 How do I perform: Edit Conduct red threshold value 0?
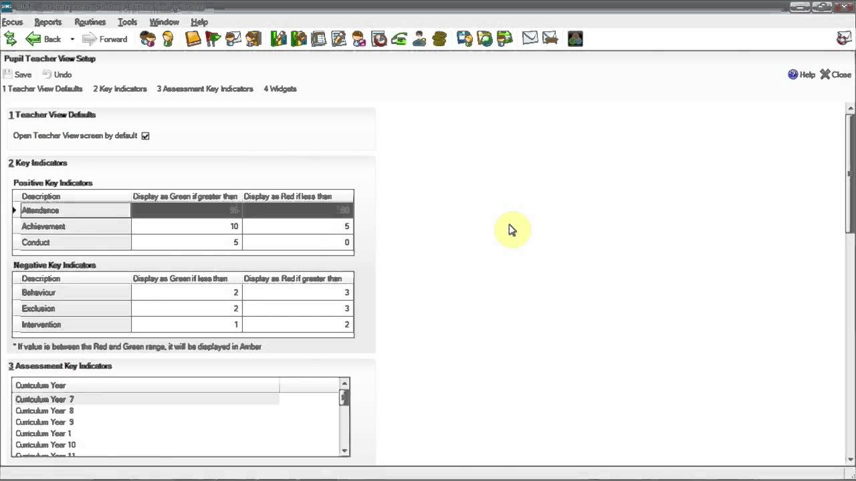[x=298, y=243]
